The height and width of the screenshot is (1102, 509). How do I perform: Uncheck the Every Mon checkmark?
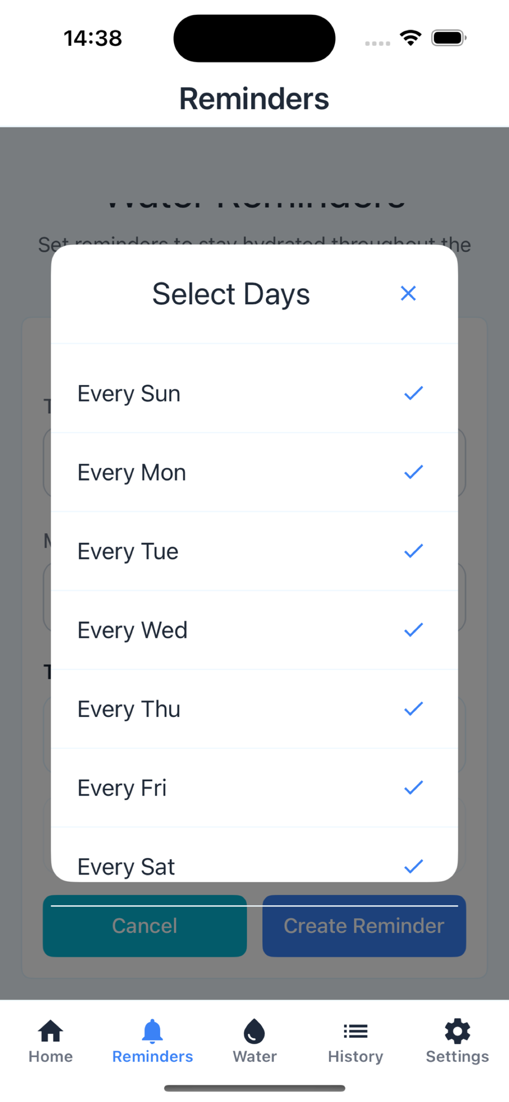(x=414, y=472)
